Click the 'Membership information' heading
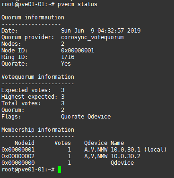The image size is (174, 178). (x=38, y=130)
